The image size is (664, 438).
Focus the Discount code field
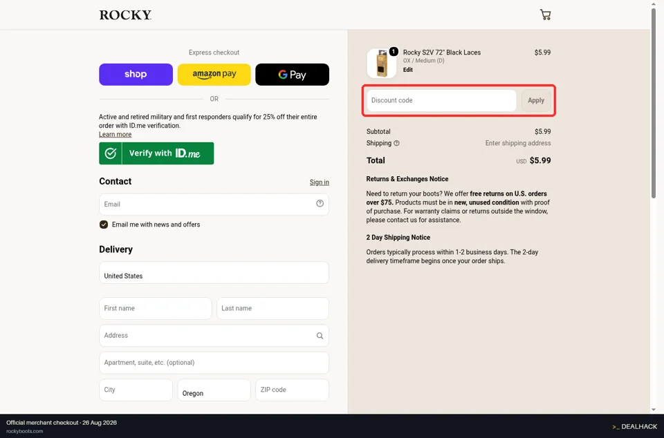tap(442, 101)
